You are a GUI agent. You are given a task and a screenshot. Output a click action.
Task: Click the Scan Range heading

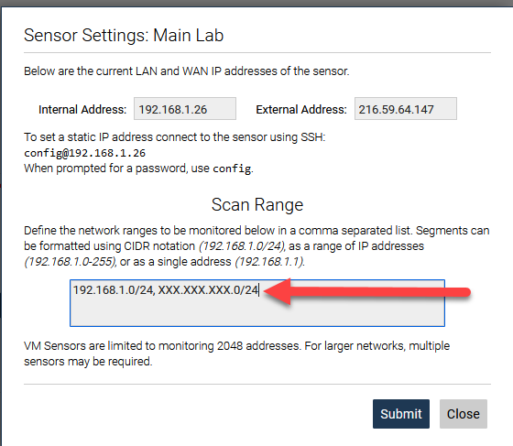tap(257, 205)
